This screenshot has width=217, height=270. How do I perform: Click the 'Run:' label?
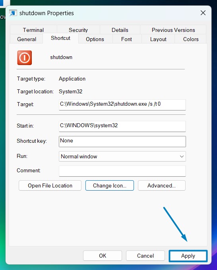click(x=22, y=156)
